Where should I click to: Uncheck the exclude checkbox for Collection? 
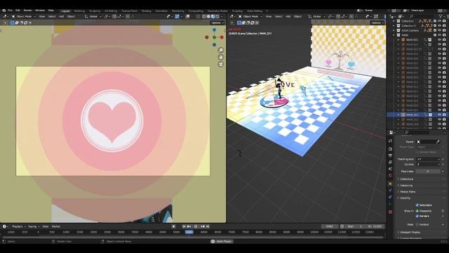click(435, 21)
